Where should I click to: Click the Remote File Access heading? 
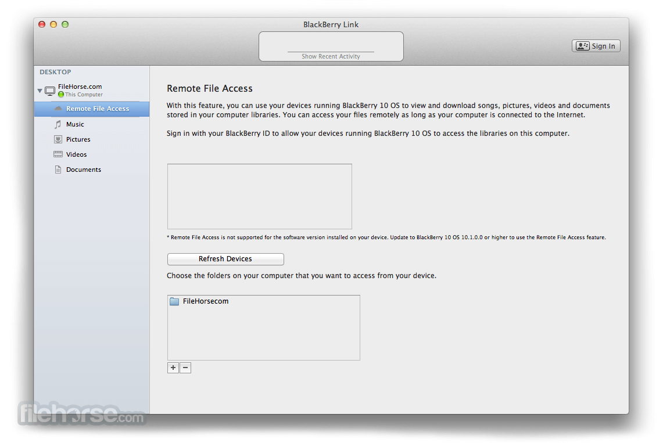coord(210,89)
